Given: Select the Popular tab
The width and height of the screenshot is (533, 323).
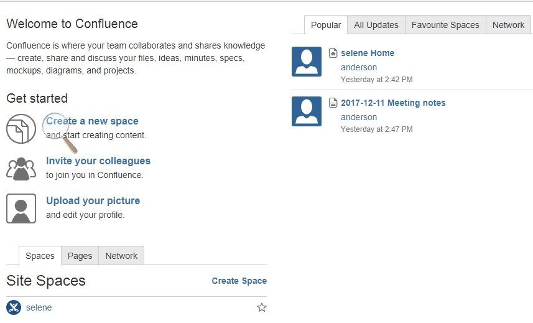Looking at the screenshot, I should [326, 25].
